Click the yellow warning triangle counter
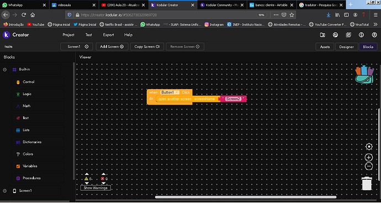The height and width of the screenshot is (203, 381). click(x=87, y=179)
